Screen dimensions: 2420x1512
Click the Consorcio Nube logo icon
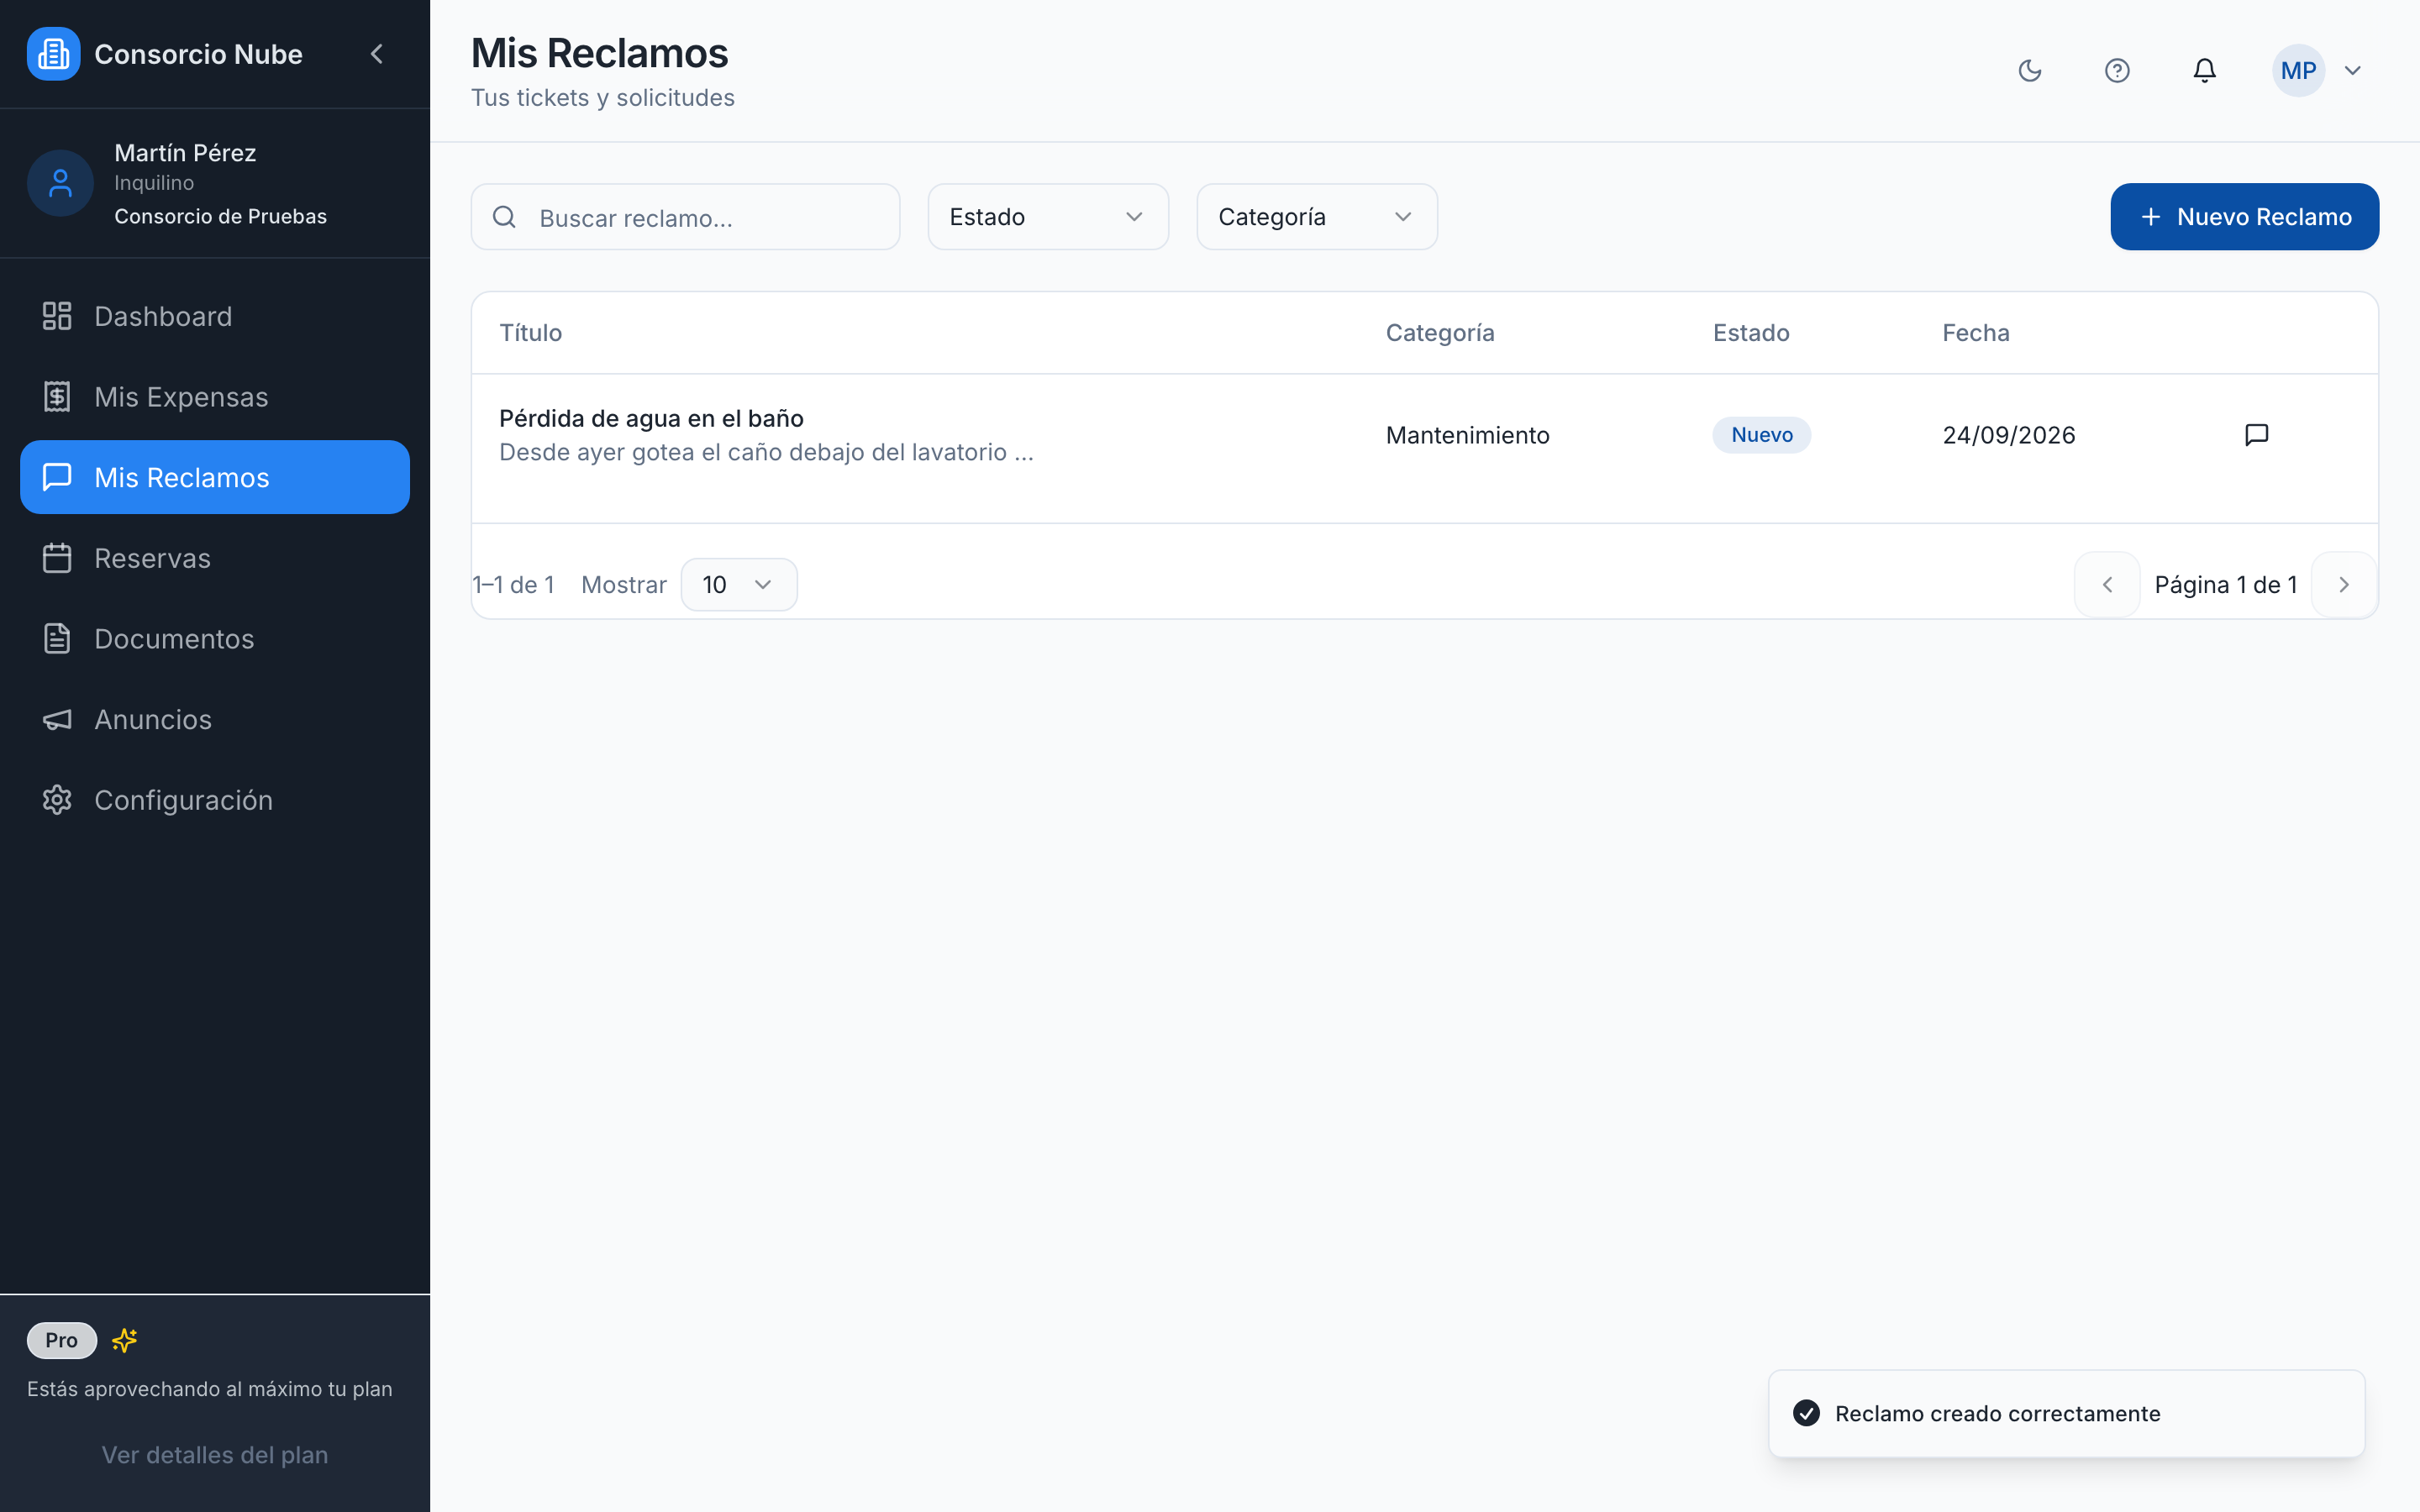tap(53, 54)
